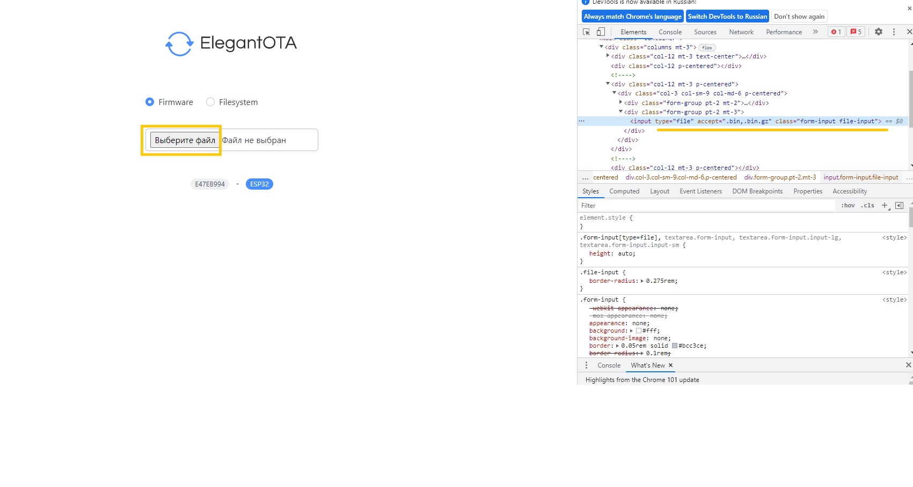Select the Firmware radio option

[x=150, y=102]
